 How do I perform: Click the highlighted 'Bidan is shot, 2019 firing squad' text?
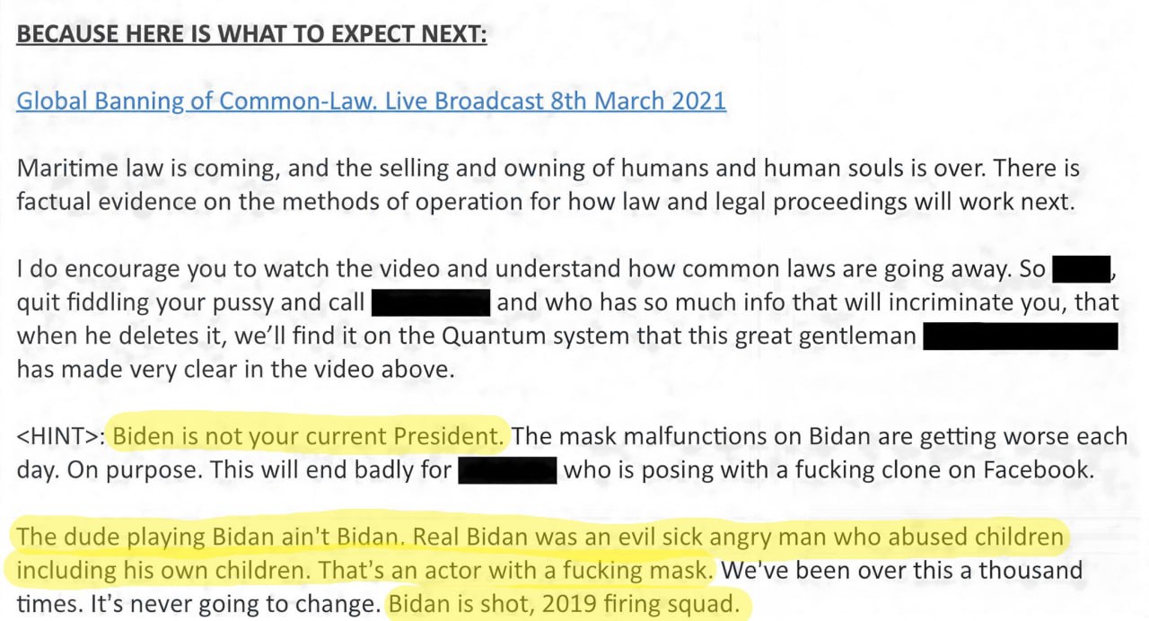click(566, 604)
